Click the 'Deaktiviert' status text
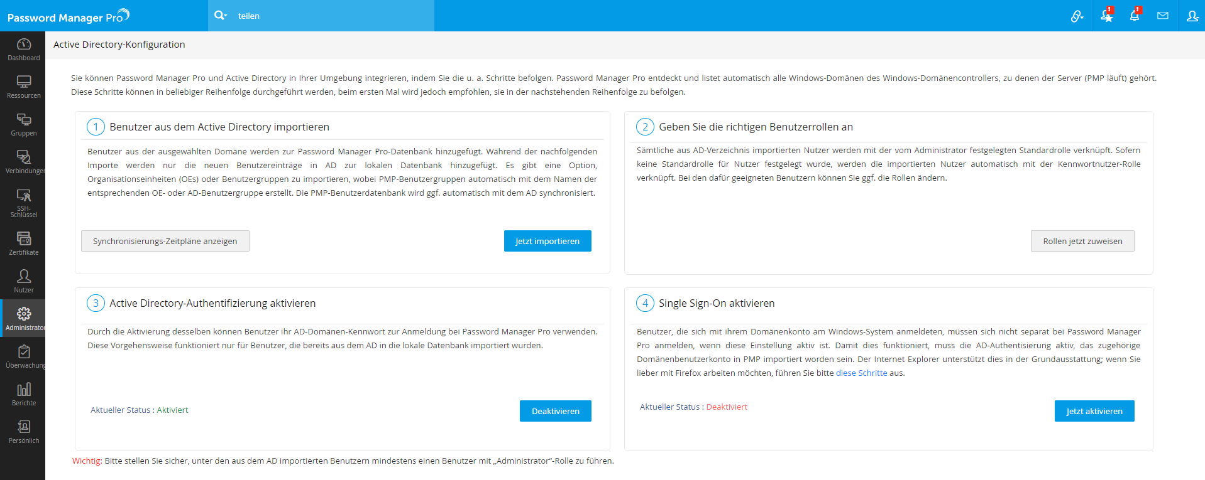Image resolution: width=1205 pixels, height=480 pixels. 727,407
